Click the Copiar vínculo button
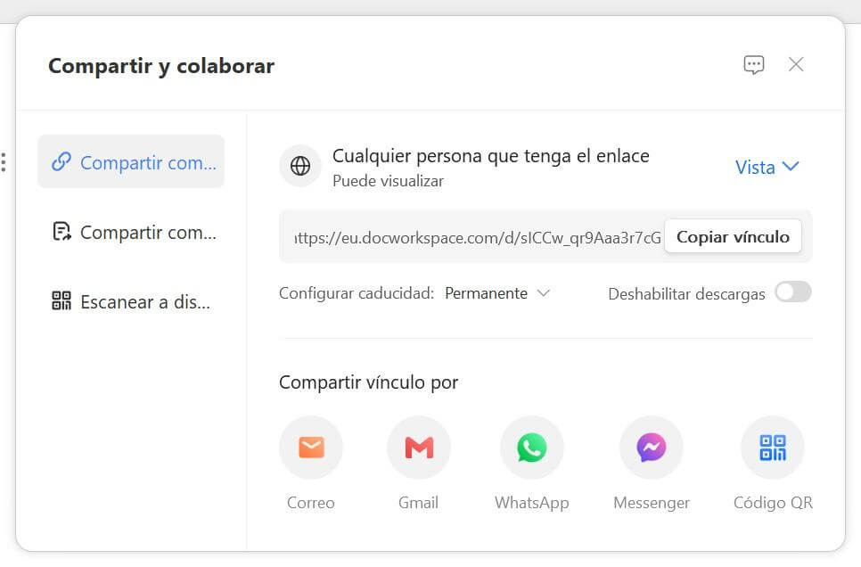Image resolution: width=861 pixels, height=567 pixels. (733, 236)
